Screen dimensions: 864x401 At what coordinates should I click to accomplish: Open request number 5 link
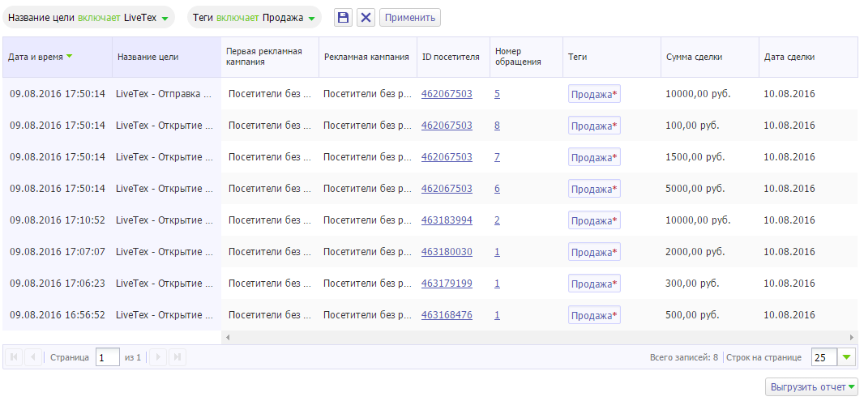[x=497, y=94]
